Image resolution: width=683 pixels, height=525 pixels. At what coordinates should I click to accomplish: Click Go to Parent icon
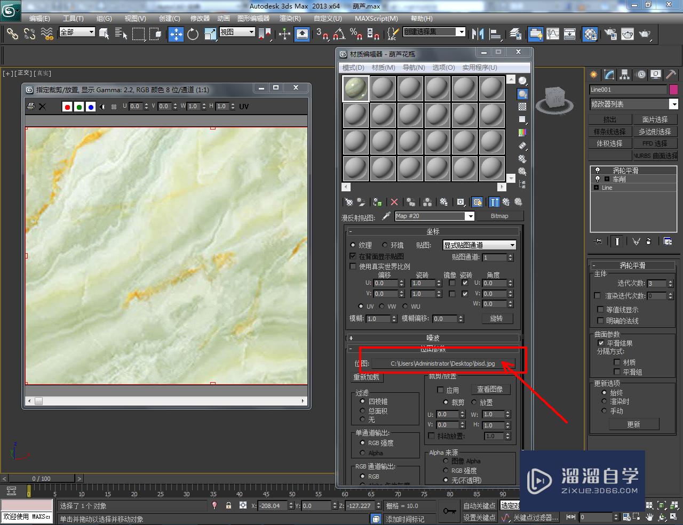[x=505, y=202]
